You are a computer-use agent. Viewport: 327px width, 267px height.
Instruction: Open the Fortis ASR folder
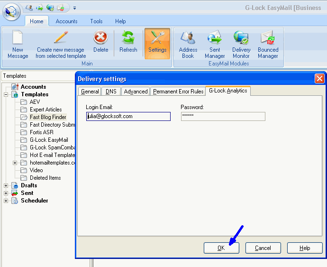point(42,132)
